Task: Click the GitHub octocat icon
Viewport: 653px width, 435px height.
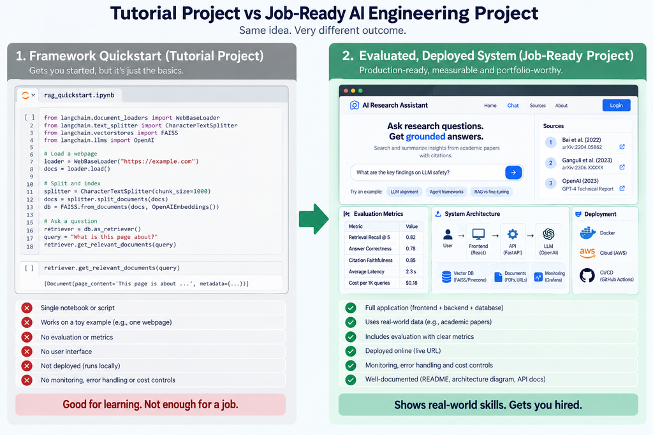Action: 587,275
